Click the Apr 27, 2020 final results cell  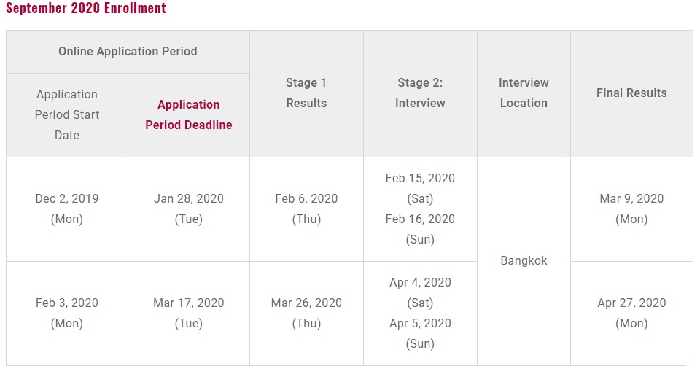tap(631, 313)
